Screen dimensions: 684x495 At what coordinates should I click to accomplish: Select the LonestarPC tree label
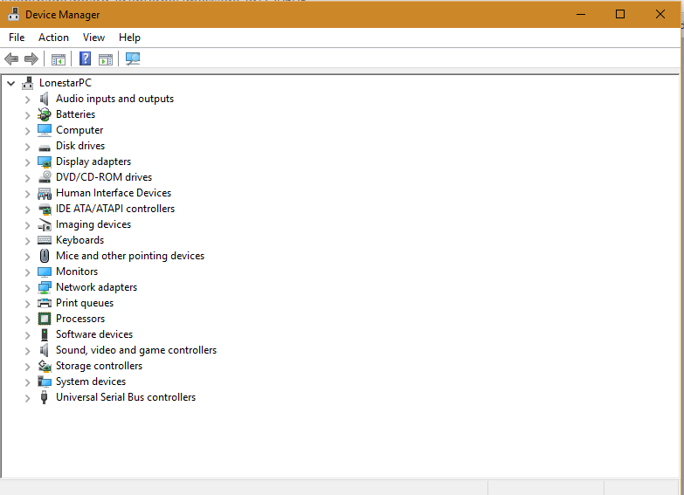point(66,83)
